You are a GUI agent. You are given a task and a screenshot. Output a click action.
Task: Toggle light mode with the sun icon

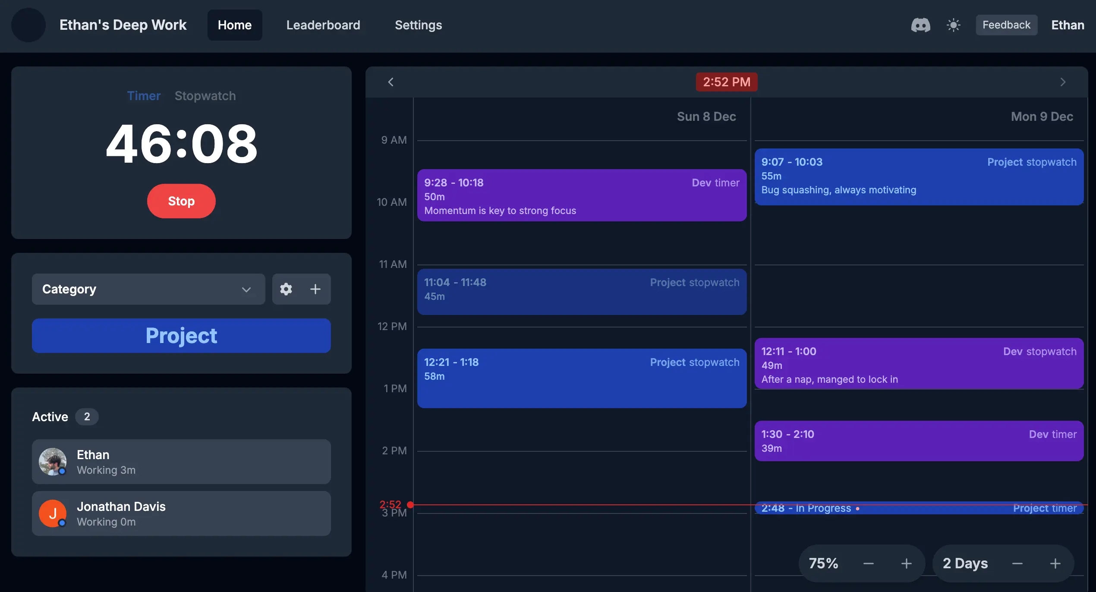click(953, 25)
